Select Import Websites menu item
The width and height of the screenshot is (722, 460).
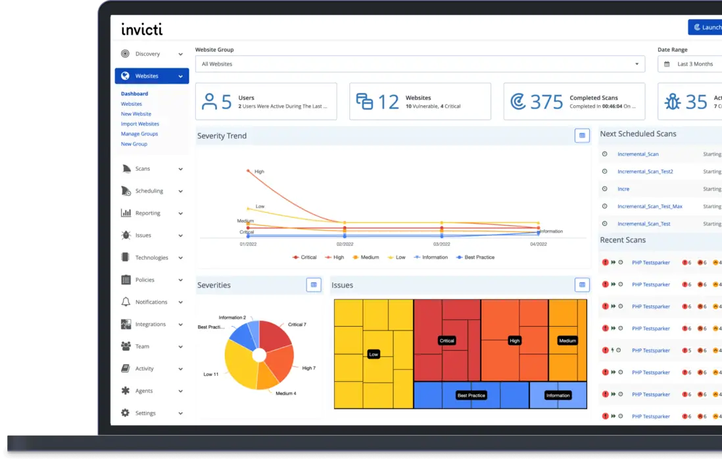click(x=140, y=124)
